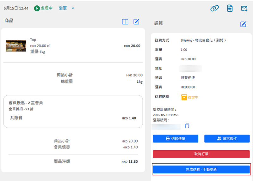Click the 全單折扣 - 93 折 text
Viewport: 253px width, 181px height.
point(21,109)
